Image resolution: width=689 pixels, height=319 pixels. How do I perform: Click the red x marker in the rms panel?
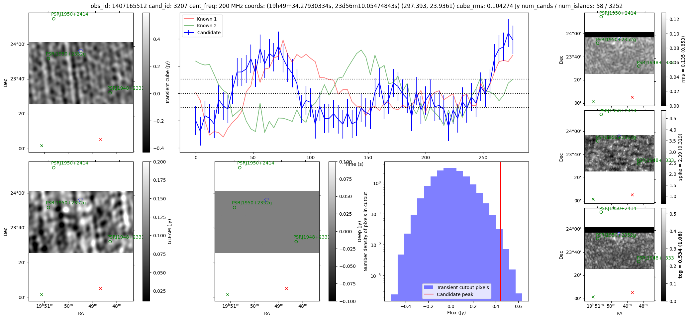(x=632, y=97)
